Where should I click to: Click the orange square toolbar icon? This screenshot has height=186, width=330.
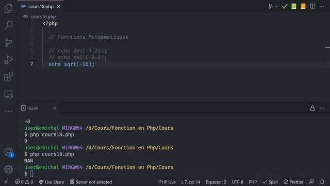tap(303, 6)
